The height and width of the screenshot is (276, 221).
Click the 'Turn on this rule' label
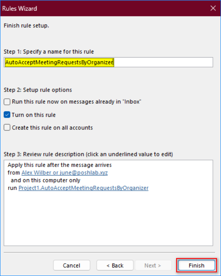click(x=33, y=115)
